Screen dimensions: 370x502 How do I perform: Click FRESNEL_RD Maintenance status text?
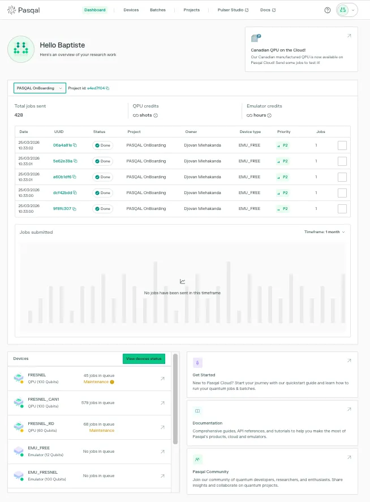pos(101,431)
